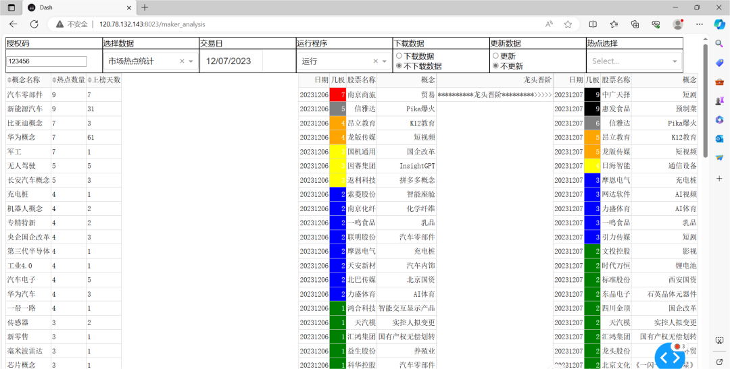Open the user profile avatar
Screen dimensions: 730x369
(x=678, y=24)
